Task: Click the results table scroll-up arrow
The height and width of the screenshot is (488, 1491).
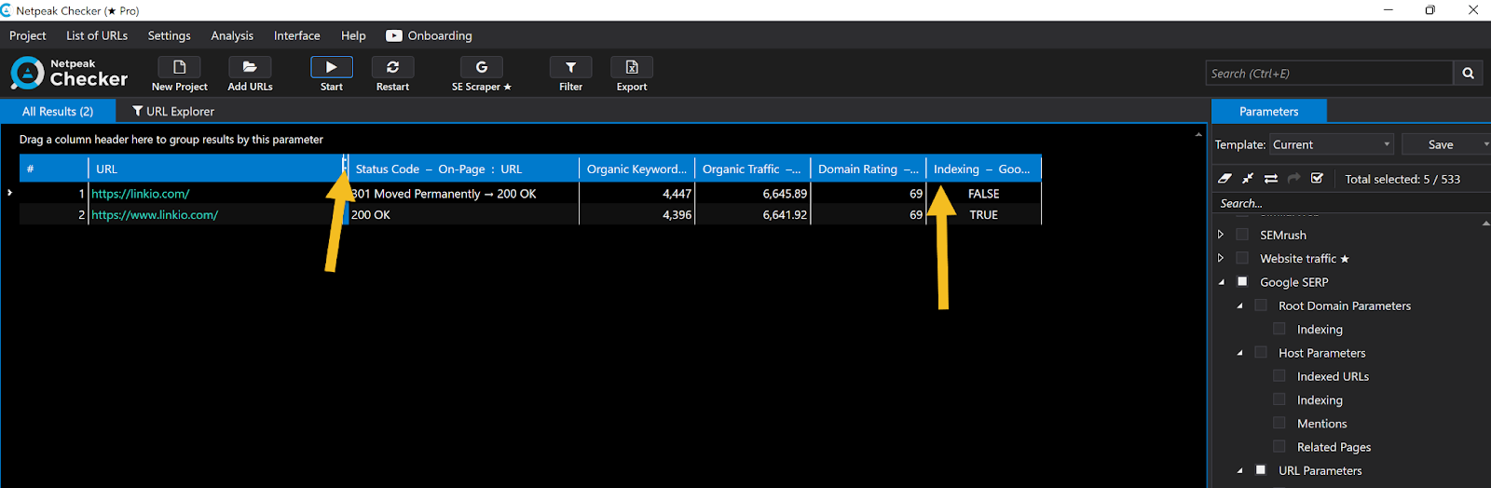Action: [1198, 135]
